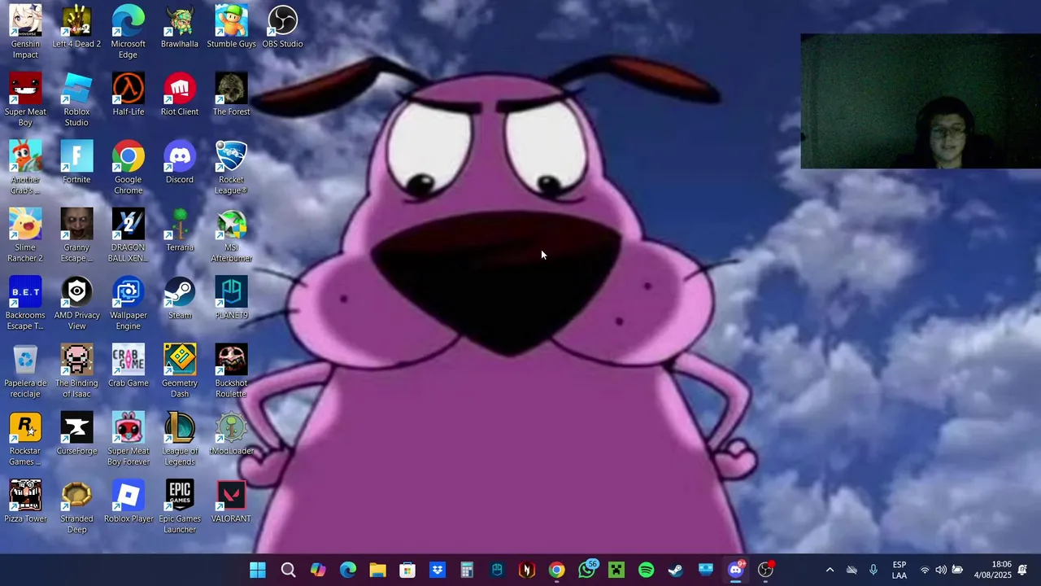This screenshot has height=586, width=1041.
Task: Open Dropbox from the taskbar
Action: point(438,570)
